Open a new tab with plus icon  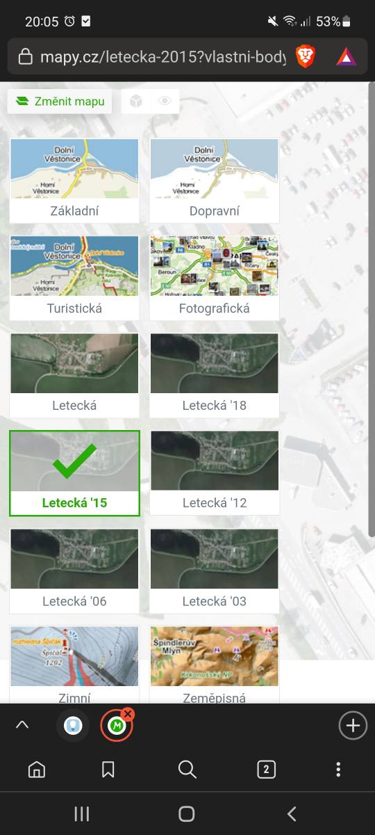(x=353, y=726)
